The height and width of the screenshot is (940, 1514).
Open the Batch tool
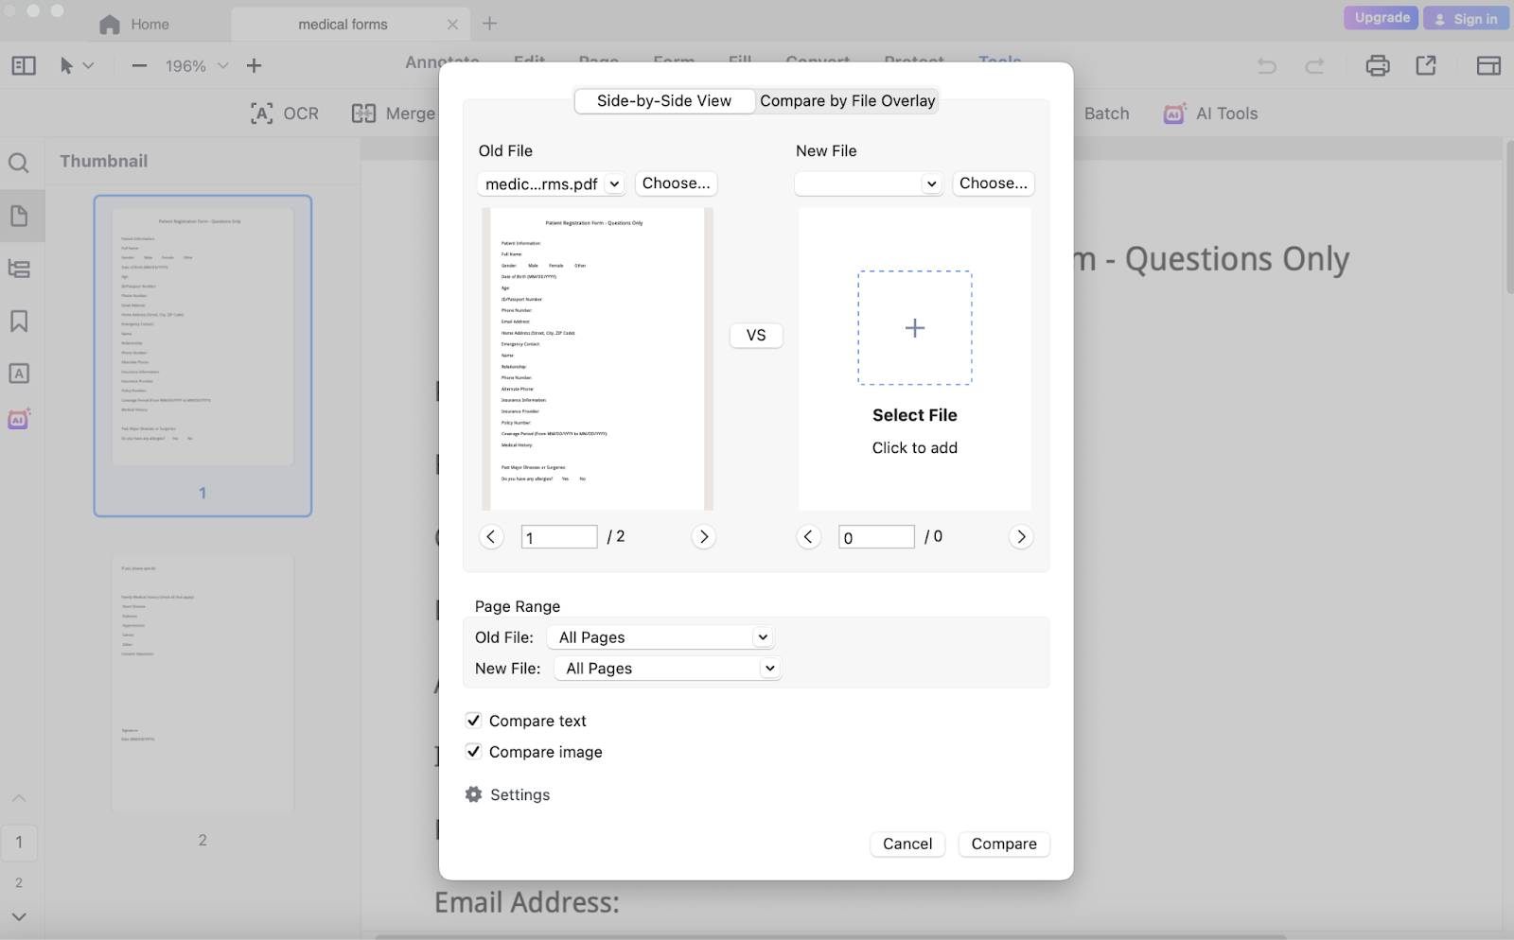coord(1106,113)
